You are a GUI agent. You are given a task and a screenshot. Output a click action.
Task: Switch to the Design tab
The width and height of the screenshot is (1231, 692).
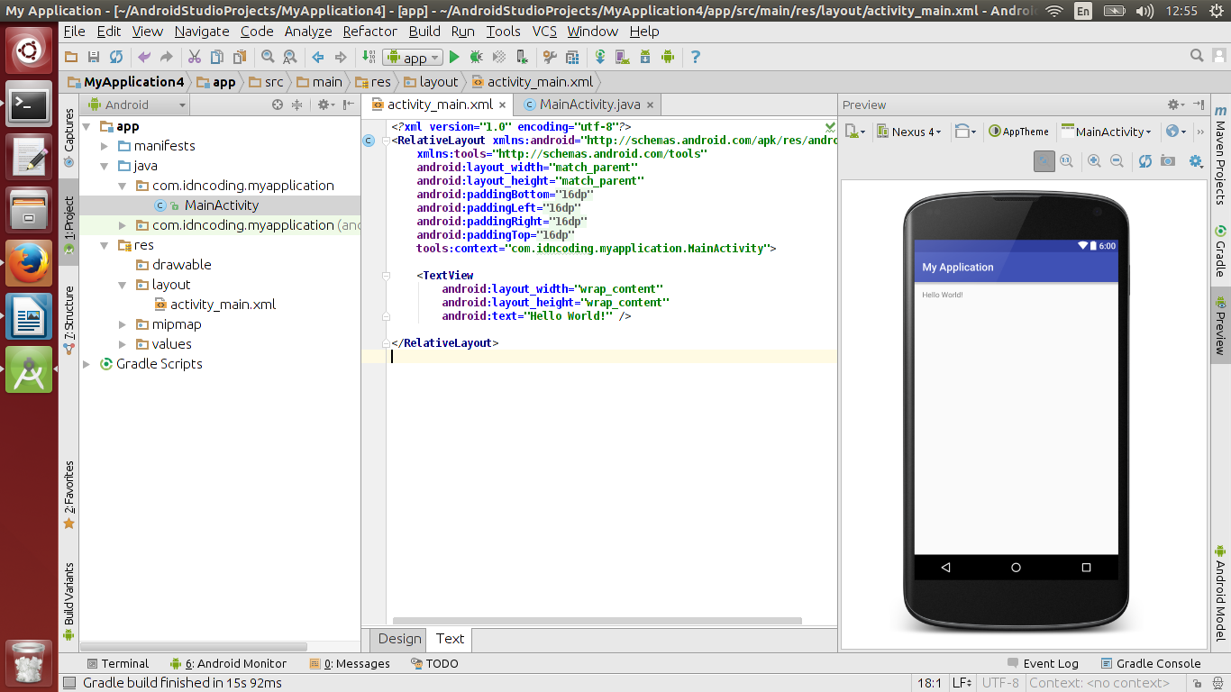pos(399,639)
